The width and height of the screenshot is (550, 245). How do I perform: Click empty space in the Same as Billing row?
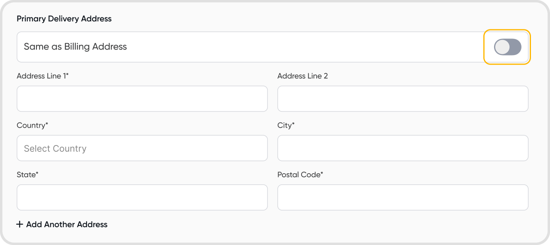302,47
